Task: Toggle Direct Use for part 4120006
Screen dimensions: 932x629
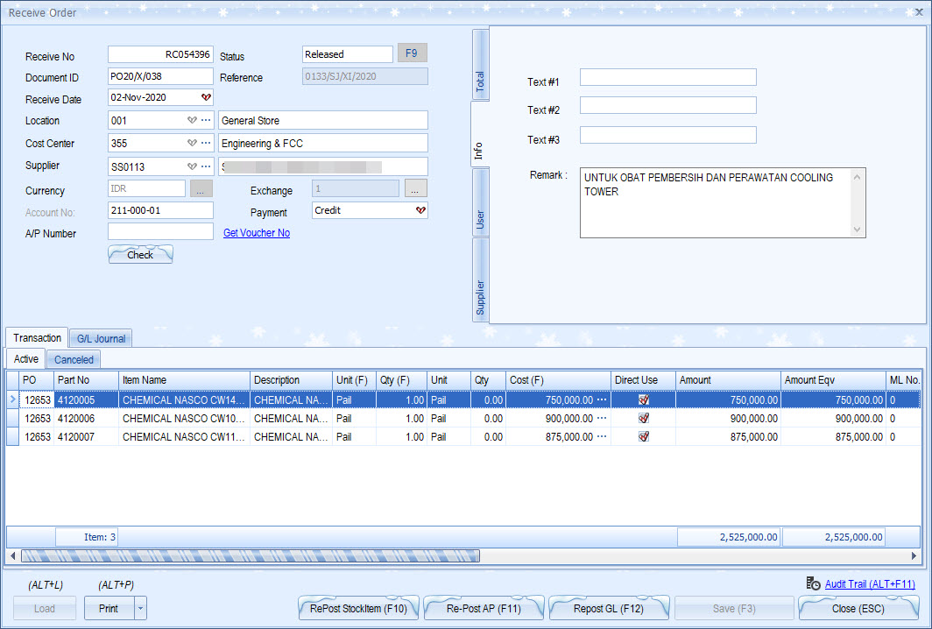Action: click(x=644, y=418)
